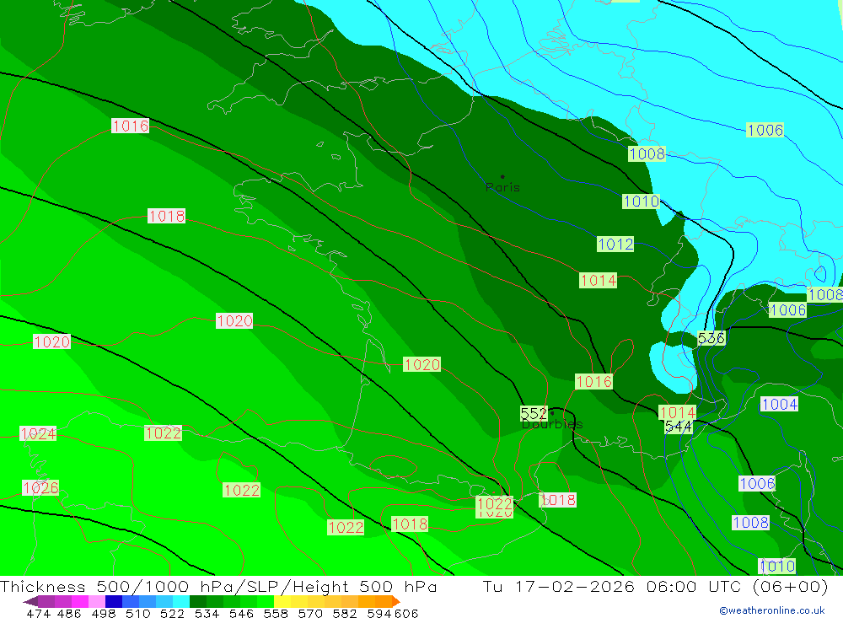Screen dimensions: 843x618
Task: Click the '(06+00)' forecast offset text
Action: [791, 586]
